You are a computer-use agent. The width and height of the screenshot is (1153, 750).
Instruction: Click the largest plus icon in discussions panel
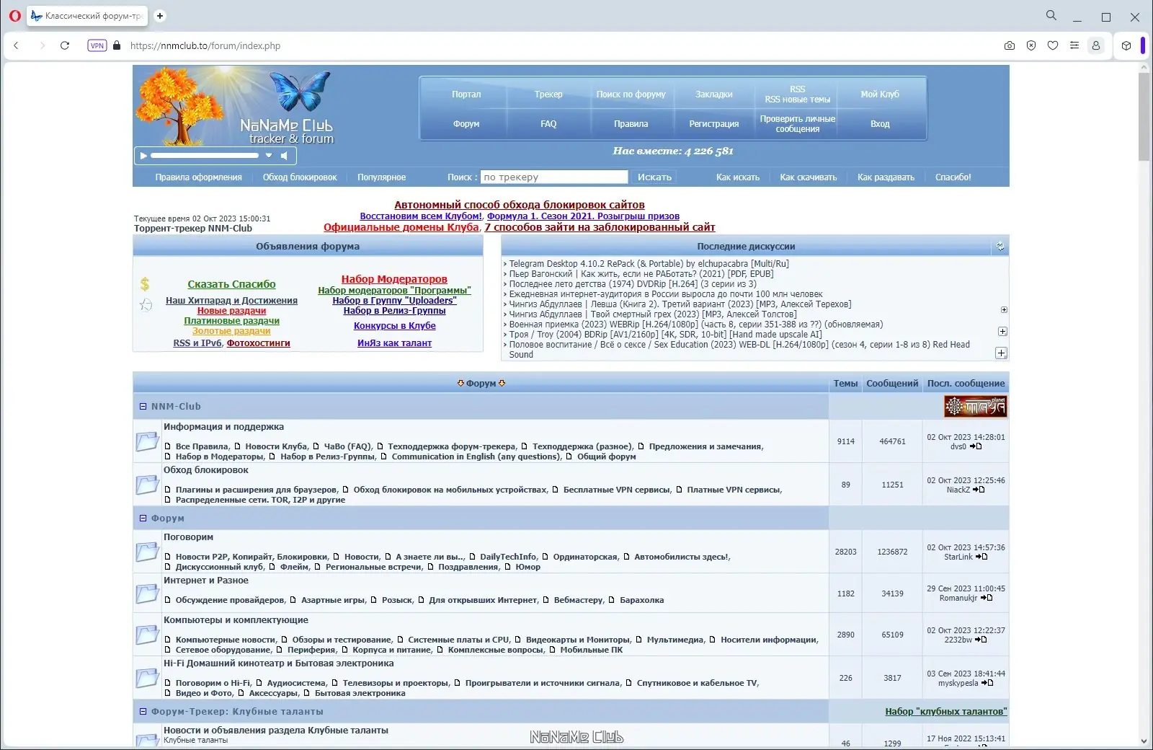[1001, 353]
